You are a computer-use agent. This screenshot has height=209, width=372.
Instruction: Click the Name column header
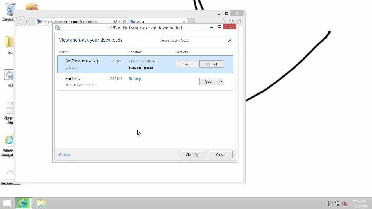tap(63, 52)
